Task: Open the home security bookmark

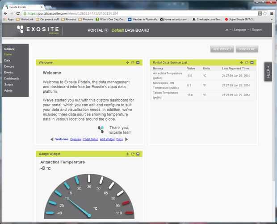Action: click(x=175, y=19)
